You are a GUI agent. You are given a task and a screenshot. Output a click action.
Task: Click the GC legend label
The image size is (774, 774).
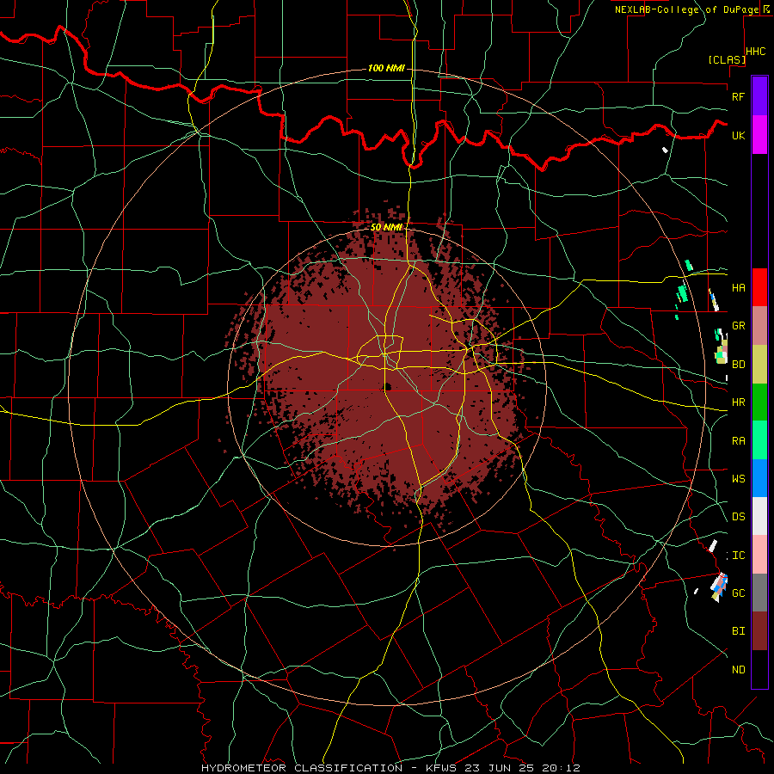pos(738,593)
